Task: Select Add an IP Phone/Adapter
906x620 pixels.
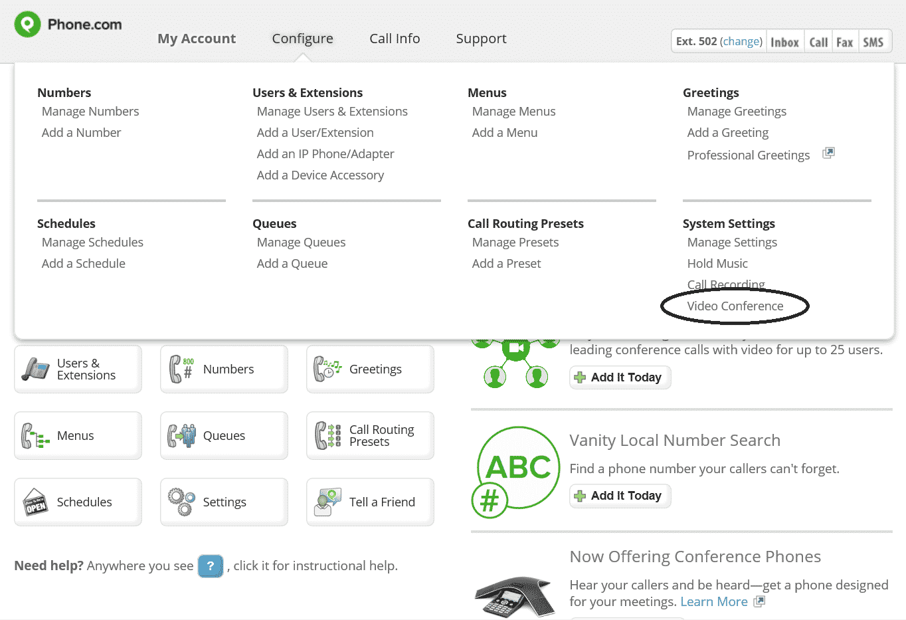Action: click(x=325, y=154)
